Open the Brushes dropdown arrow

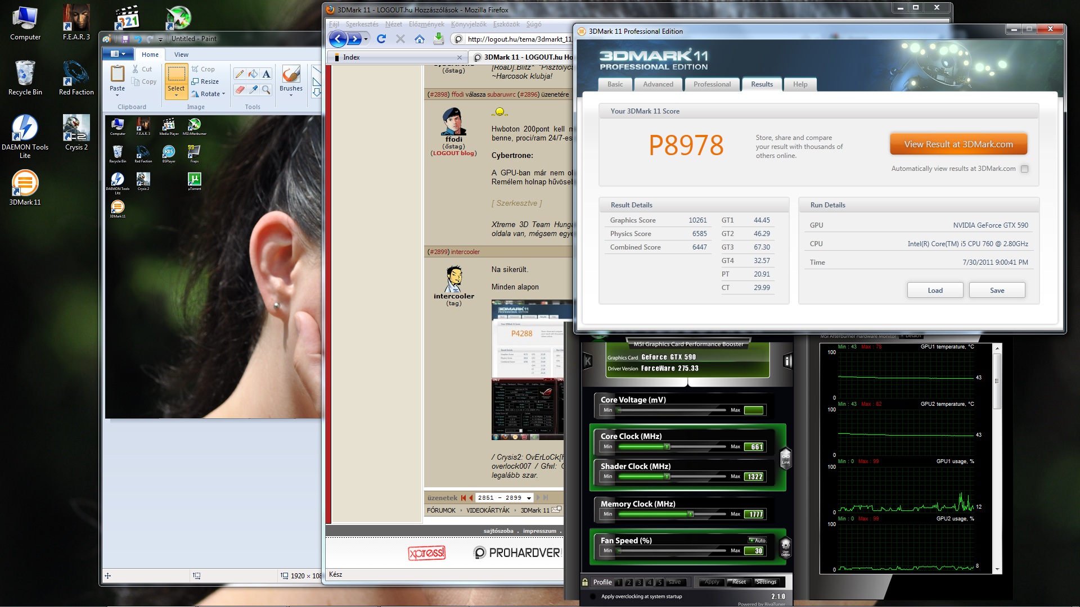(291, 95)
